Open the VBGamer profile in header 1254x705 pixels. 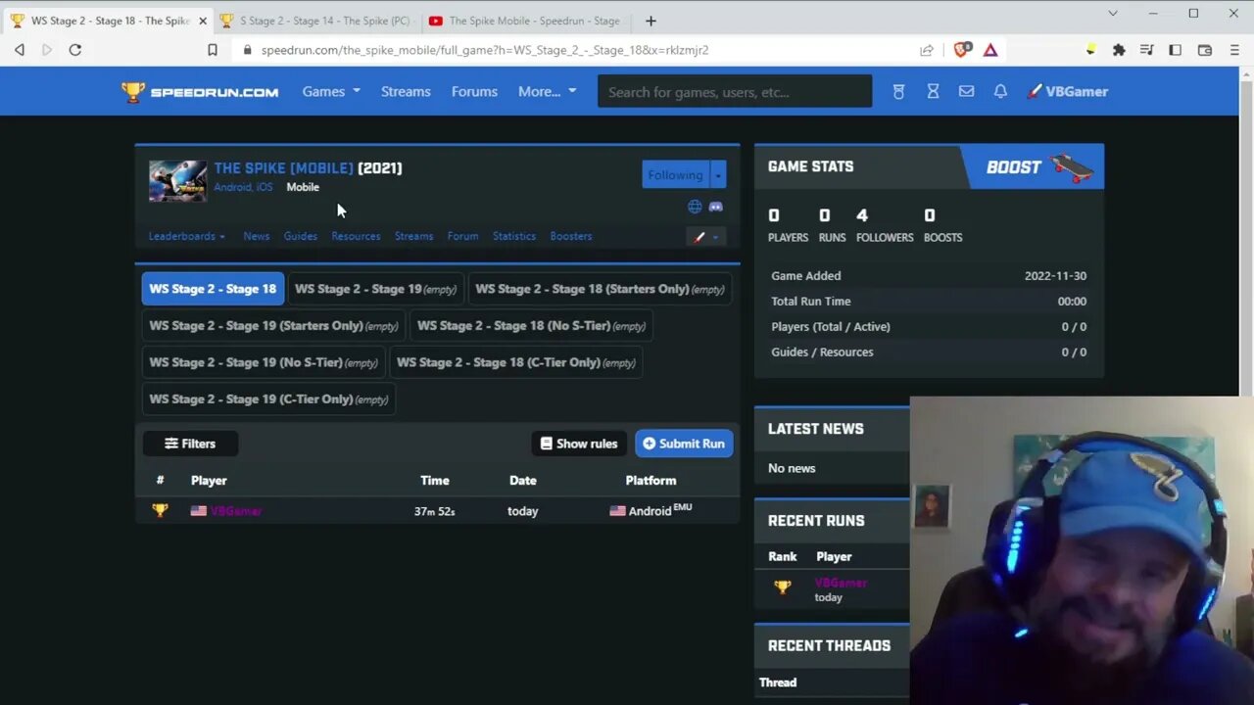pos(1067,91)
